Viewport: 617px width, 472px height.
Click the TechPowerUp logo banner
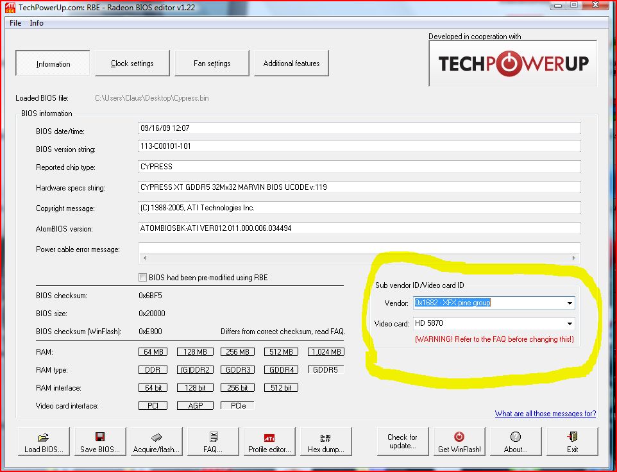(512, 63)
